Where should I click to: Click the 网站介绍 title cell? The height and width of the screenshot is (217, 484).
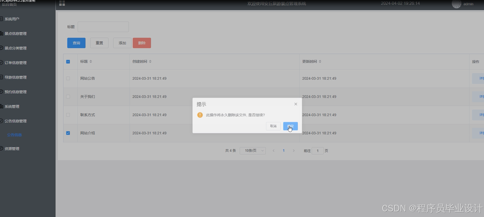pyautogui.click(x=88, y=133)
